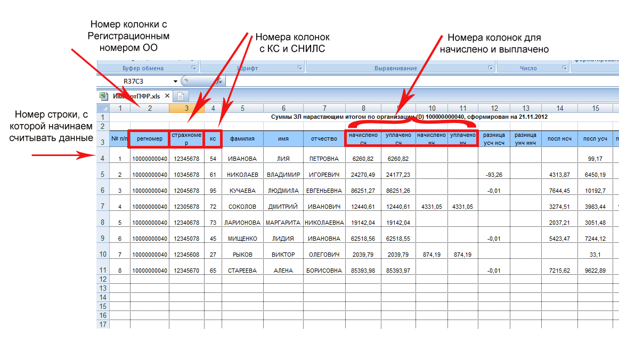Select column header 11
The width and height of the screenshot is (619, 360).
tap(463, 108)
